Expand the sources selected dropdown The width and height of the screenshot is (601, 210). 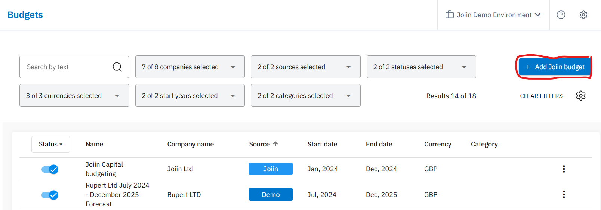pos(306,67)
